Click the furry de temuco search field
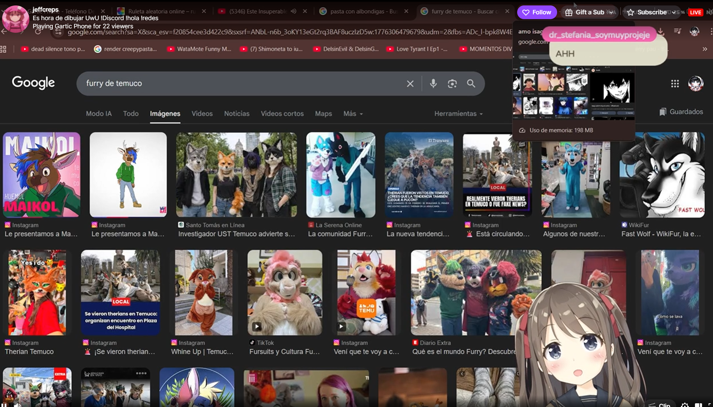 [x=239, y=83]
